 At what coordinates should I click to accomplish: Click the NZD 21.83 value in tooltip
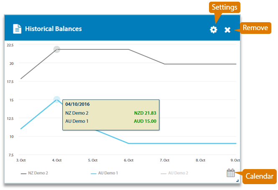tap(145, 113)
